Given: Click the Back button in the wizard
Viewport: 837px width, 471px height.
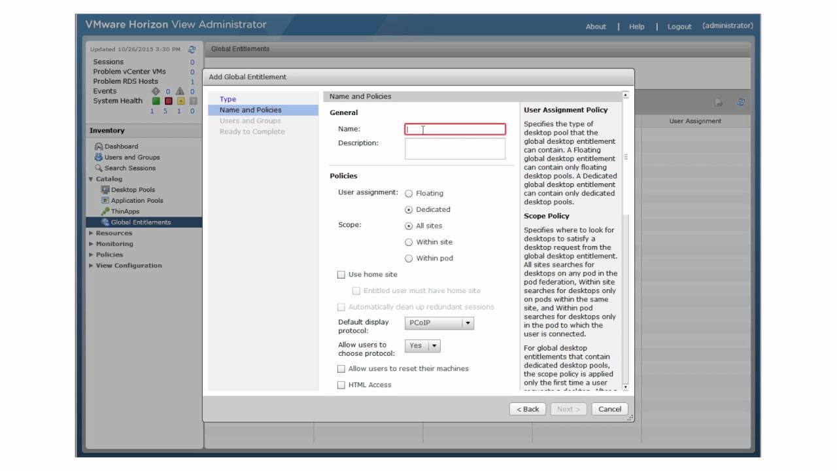Looking at the screenshot, I should (528, 410).
